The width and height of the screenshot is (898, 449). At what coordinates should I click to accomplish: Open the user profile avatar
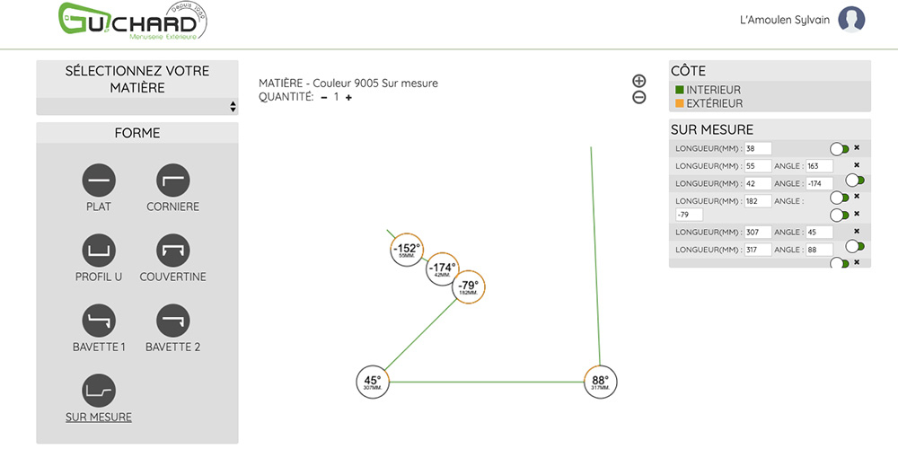851,20
